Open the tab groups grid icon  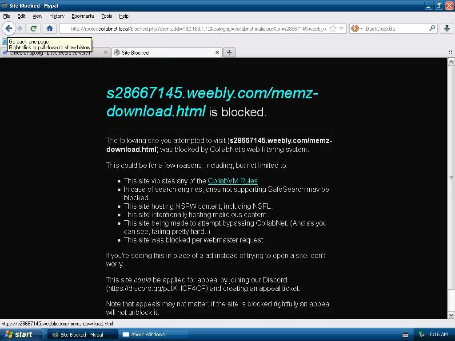(x=451, y=52)
